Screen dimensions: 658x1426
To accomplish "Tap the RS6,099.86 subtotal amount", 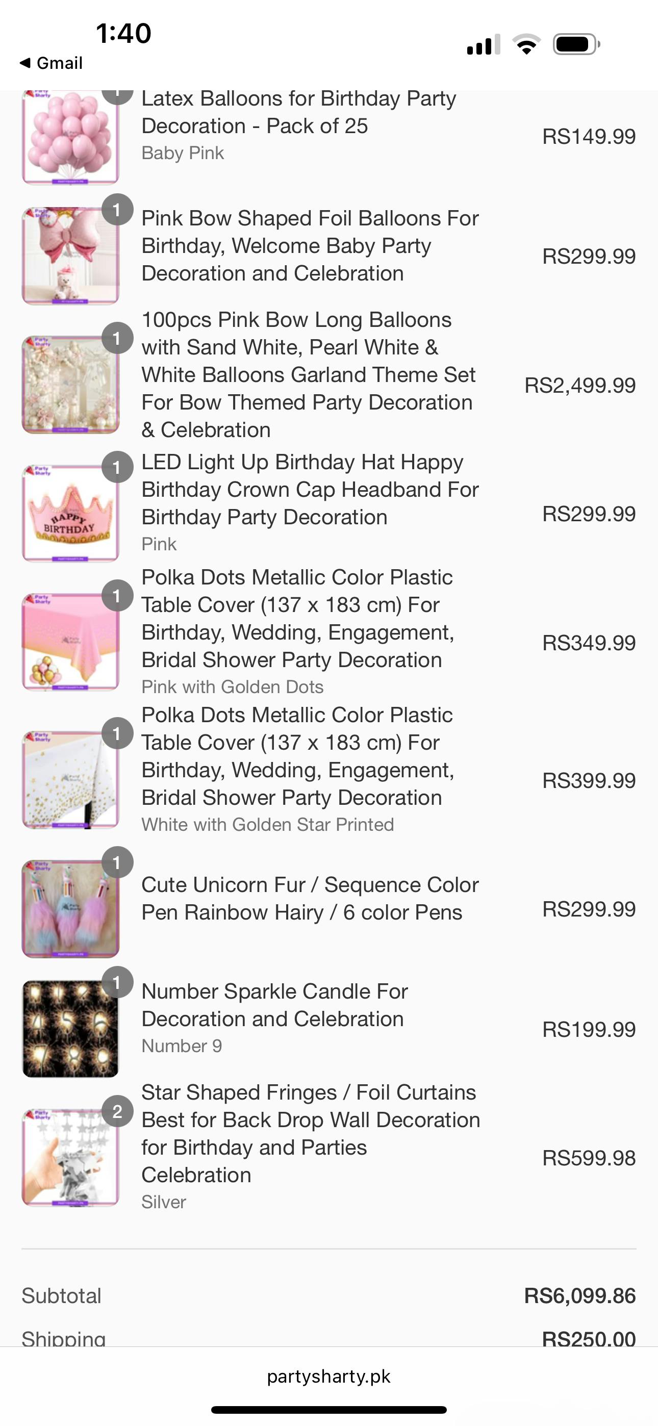I will coord(580,1296).
